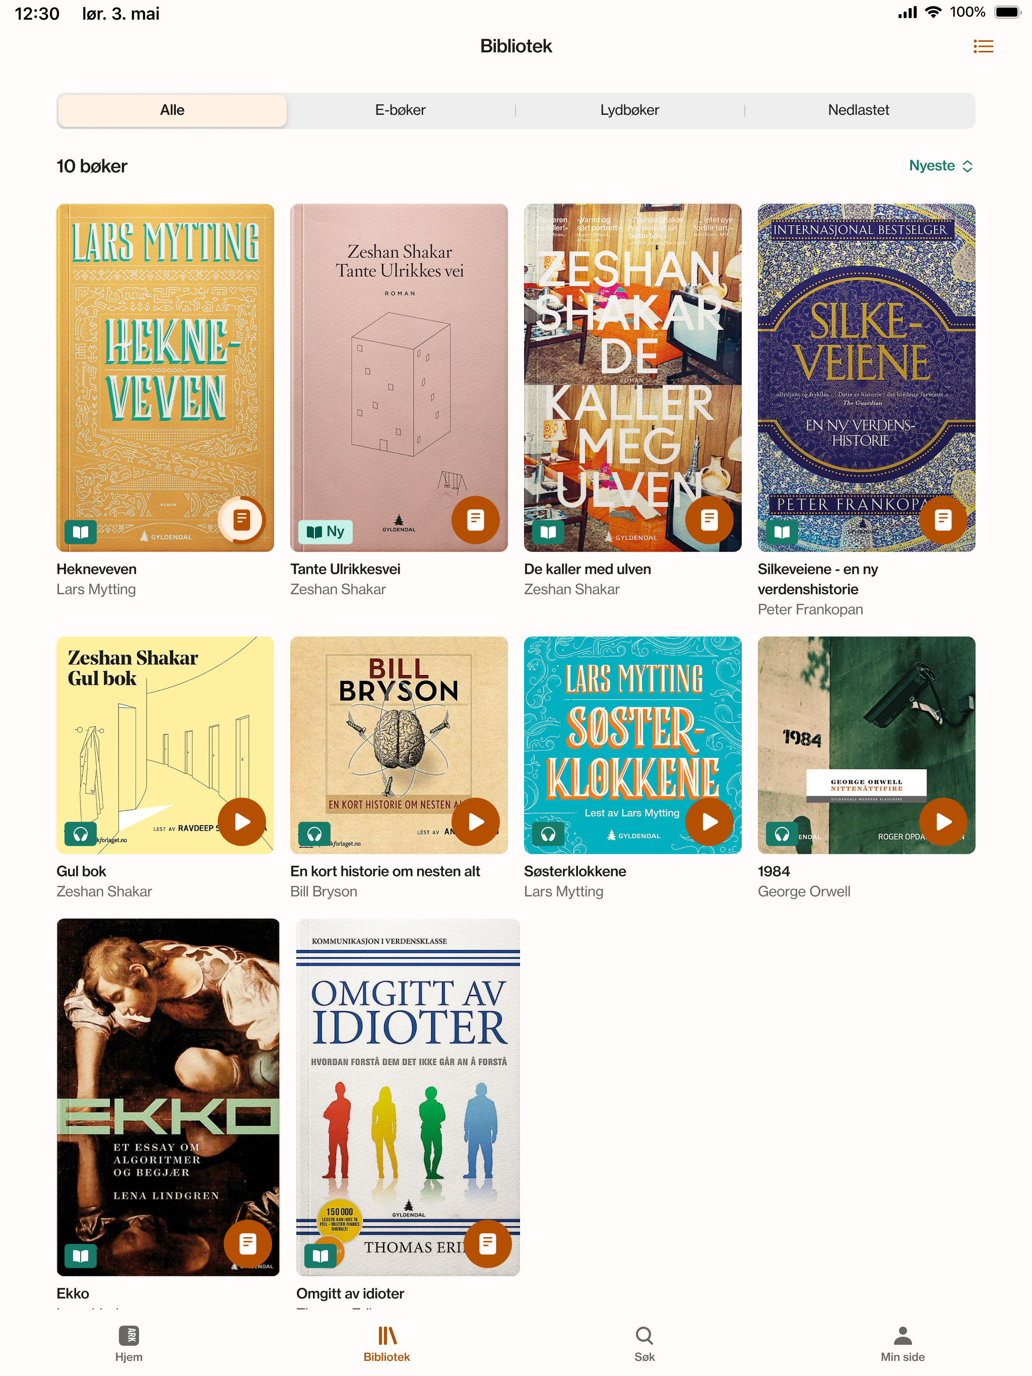
Task: Open the Ekko book cover
Action: click(168, 1096)
